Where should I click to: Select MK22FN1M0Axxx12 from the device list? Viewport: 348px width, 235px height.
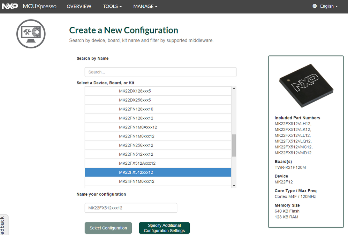(x=138, y=127)
